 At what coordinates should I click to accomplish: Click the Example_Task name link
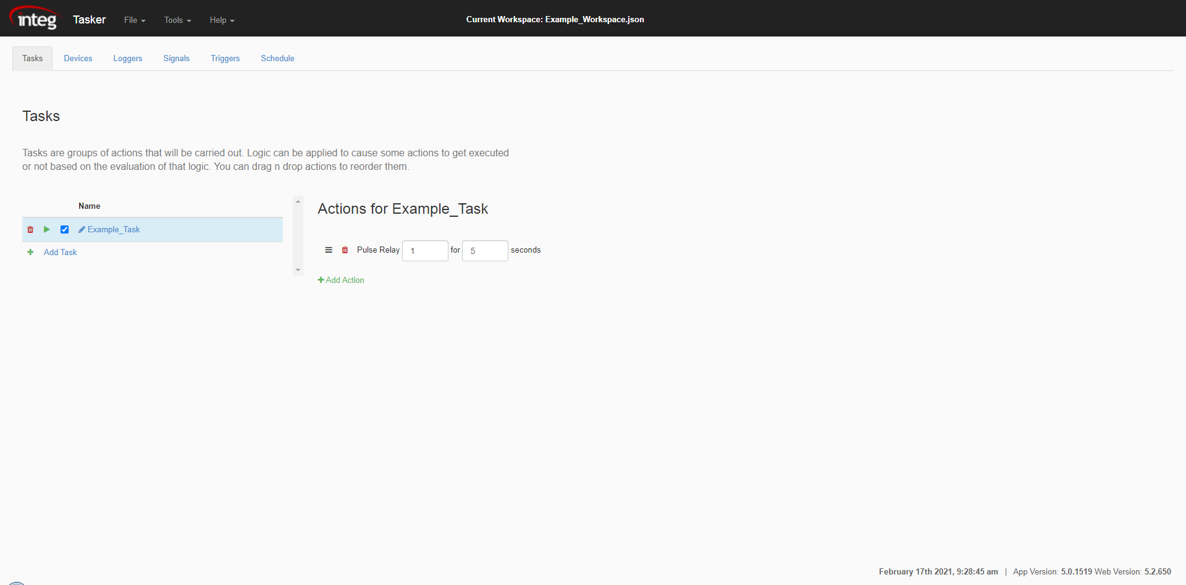click(x=114, y=229)
